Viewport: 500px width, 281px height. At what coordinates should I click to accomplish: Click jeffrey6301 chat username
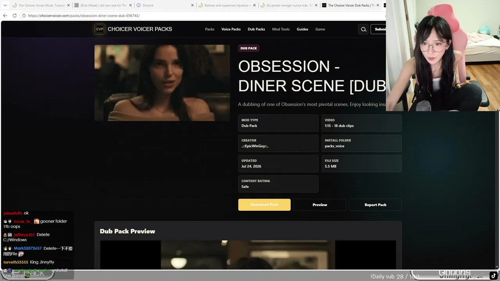point(24,235)
